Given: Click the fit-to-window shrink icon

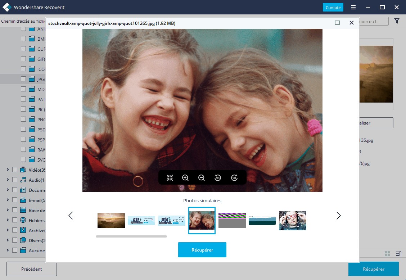Looking at the screenshot, I should tap(170, 178).
